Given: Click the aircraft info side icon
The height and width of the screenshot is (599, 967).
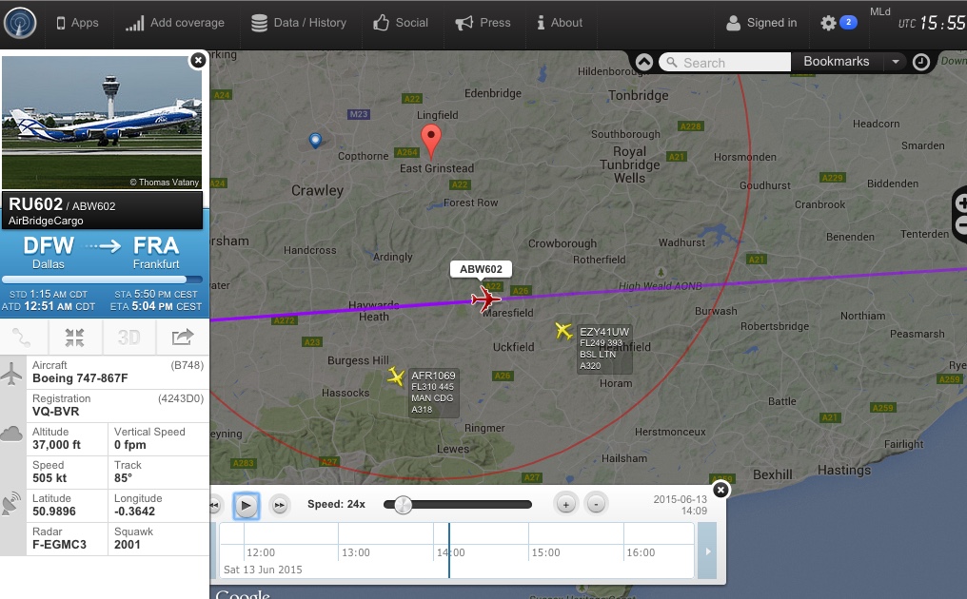Looking at the screenshot, I should [x=11, y=373].
